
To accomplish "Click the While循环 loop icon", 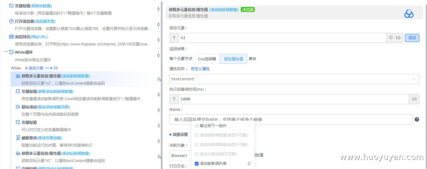I will pos(11,52).
